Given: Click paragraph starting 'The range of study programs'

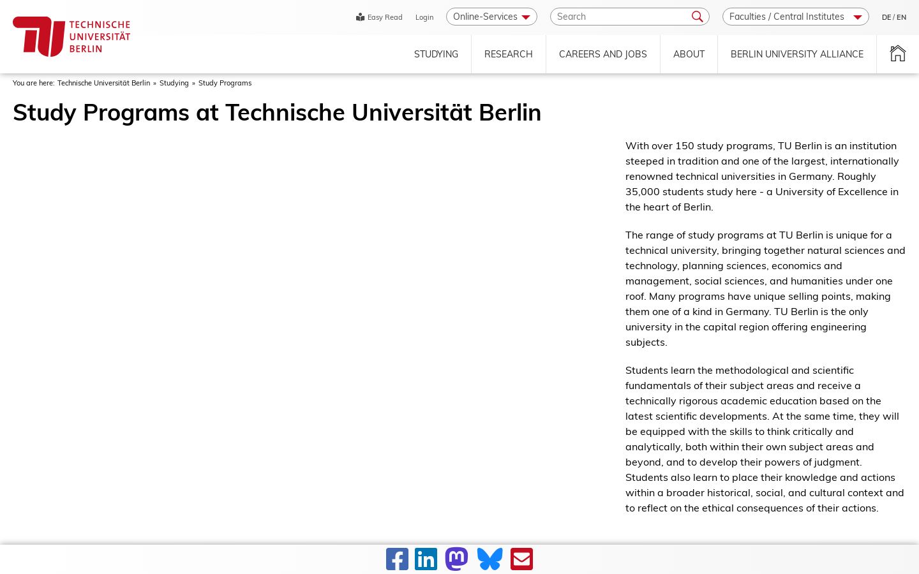Looking at the screenshot, I should pyautogui.click(x=765, y=288).
